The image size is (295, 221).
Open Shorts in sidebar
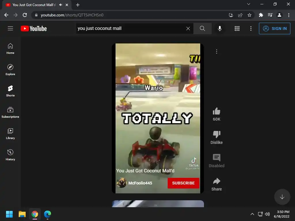pos(10,91)
